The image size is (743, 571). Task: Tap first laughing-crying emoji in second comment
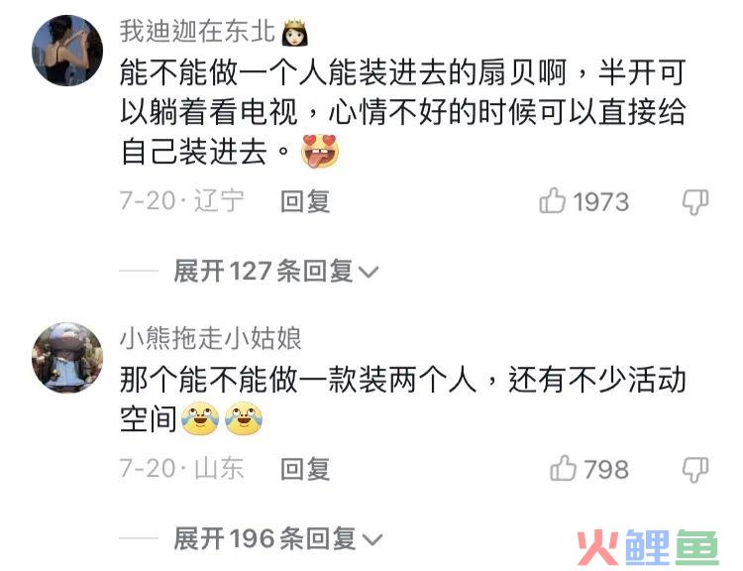200,418
